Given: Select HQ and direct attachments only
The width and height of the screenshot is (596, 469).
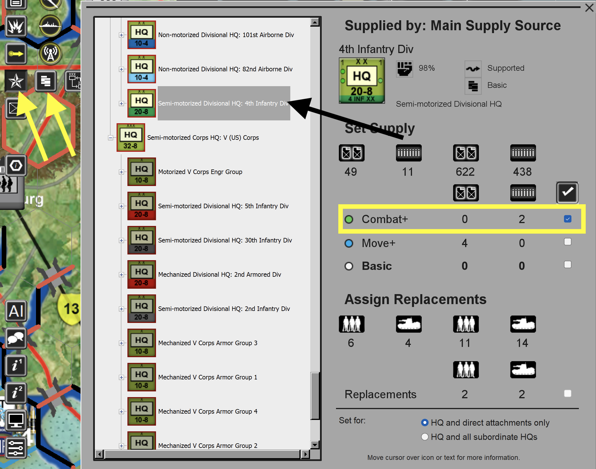Looking at the screenshot, I should point(425,422).
